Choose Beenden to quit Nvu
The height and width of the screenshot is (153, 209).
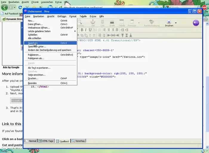(50, 83)
